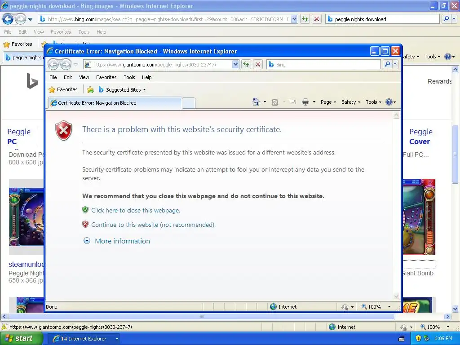460x345 pixels.
Task: Click the green Refresh icon in Certificate Error window
Action: [x=246, y=64]
